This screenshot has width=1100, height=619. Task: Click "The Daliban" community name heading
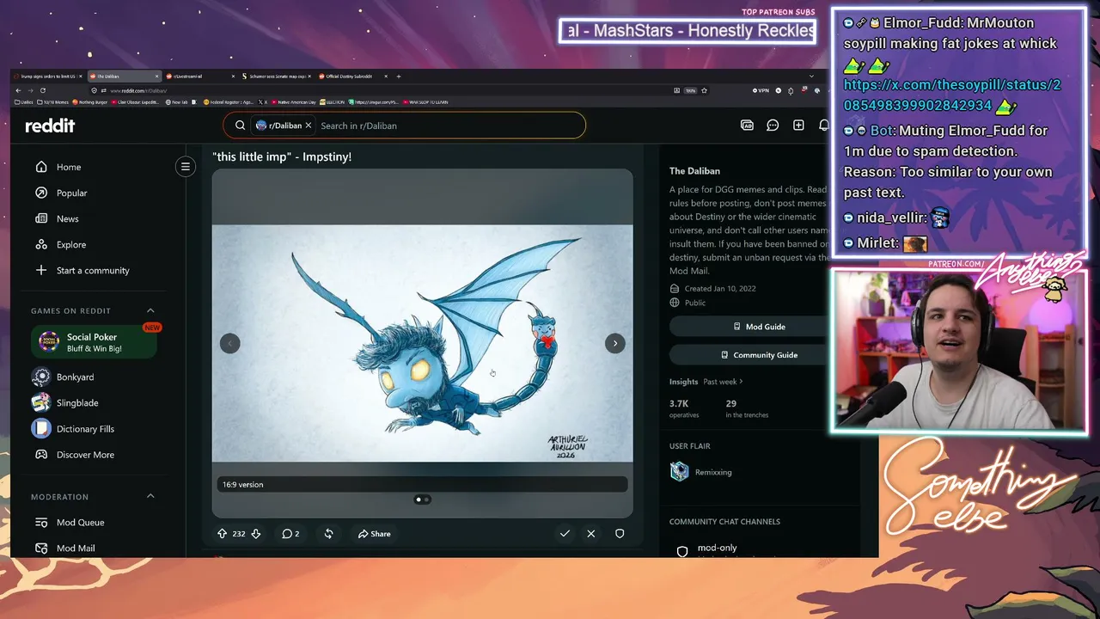click(694, 171)
